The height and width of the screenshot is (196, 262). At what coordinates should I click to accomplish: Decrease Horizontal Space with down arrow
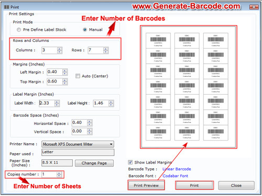tap(90, 124)
